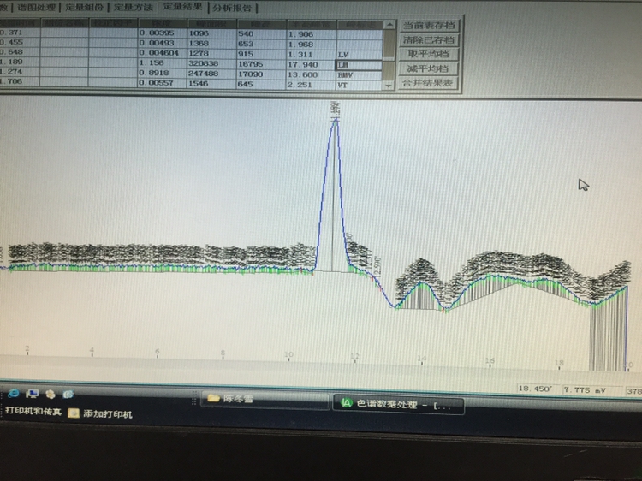Viewport: 642px width, 481px height.
Task: Click the cell reading 0.00395
Action: point(162,33)
